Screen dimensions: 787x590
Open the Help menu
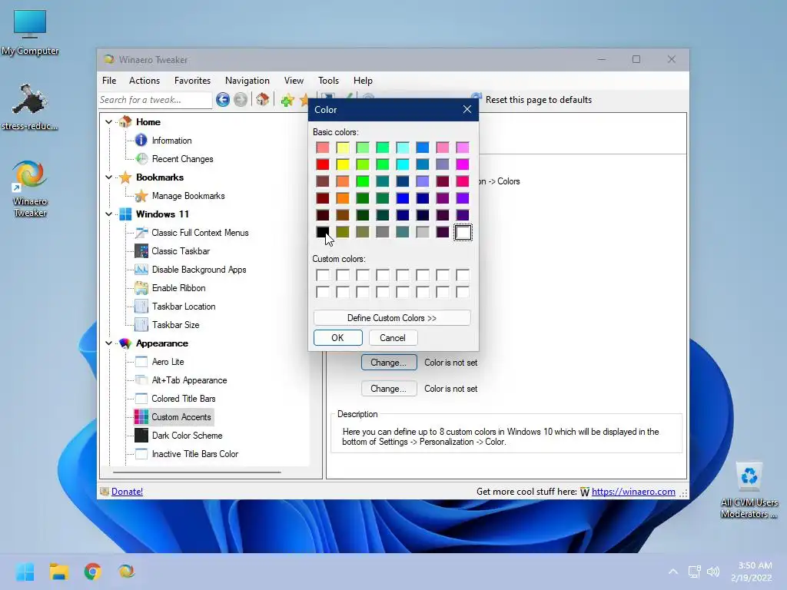[x=363, y=80]
